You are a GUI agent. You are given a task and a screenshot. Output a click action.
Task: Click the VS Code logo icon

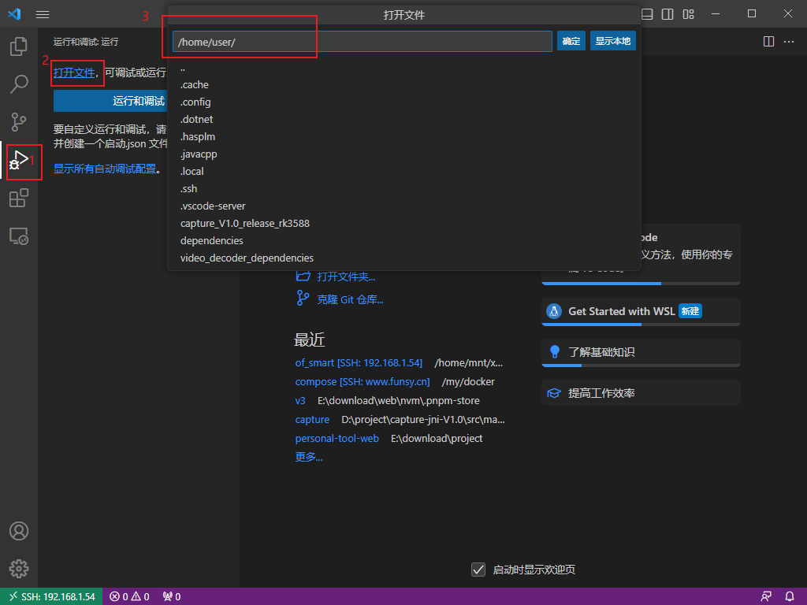coord(14,14)
